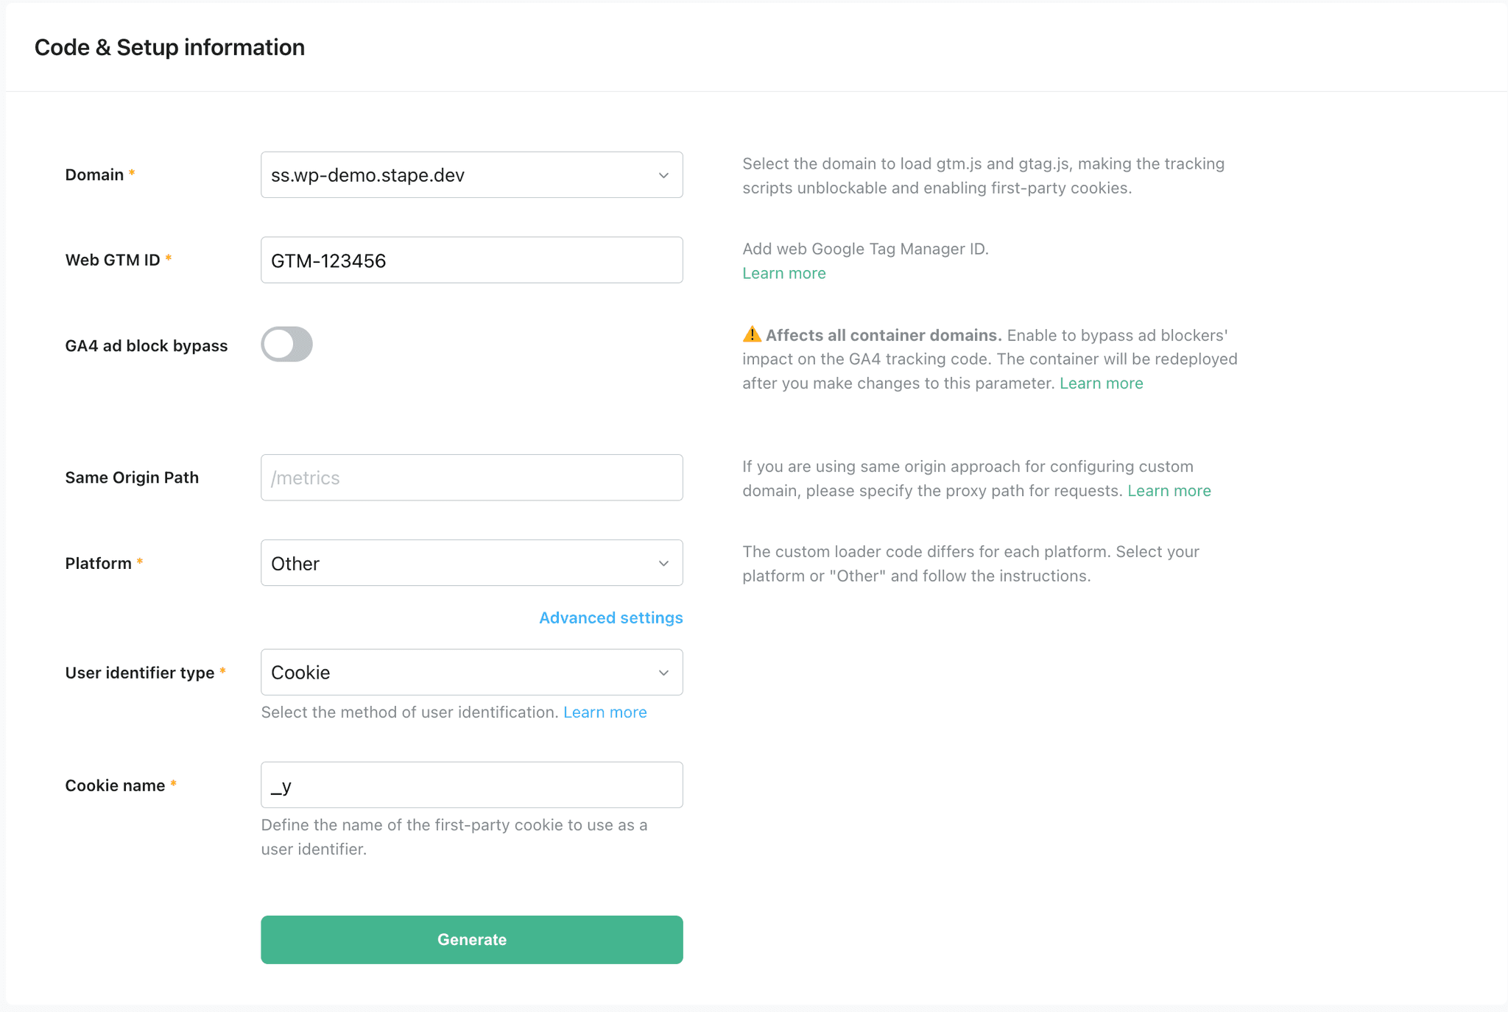Click the GTM-123456 text in its field
Image resolution: width=1508 pixels, height=1012 pixels.
(x=328, y=260)
